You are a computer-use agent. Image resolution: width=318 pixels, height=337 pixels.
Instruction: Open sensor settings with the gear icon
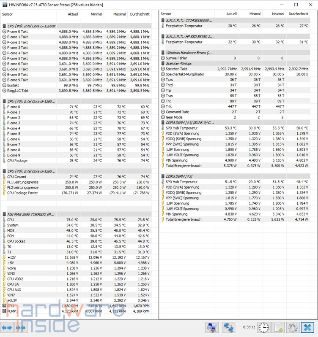[x=293, y=328]
